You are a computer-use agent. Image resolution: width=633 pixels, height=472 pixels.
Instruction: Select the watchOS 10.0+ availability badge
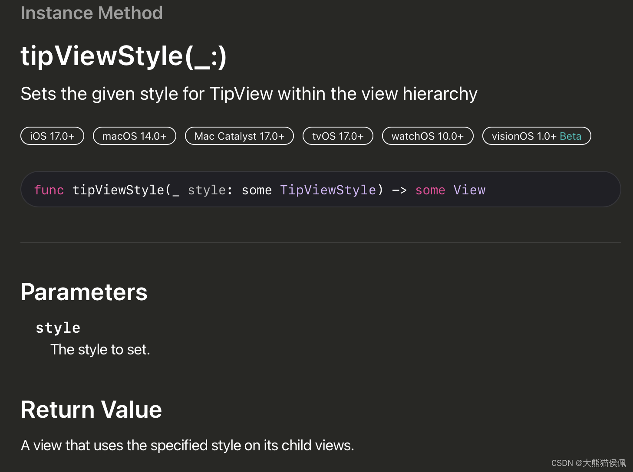click(x=428, y=136)
